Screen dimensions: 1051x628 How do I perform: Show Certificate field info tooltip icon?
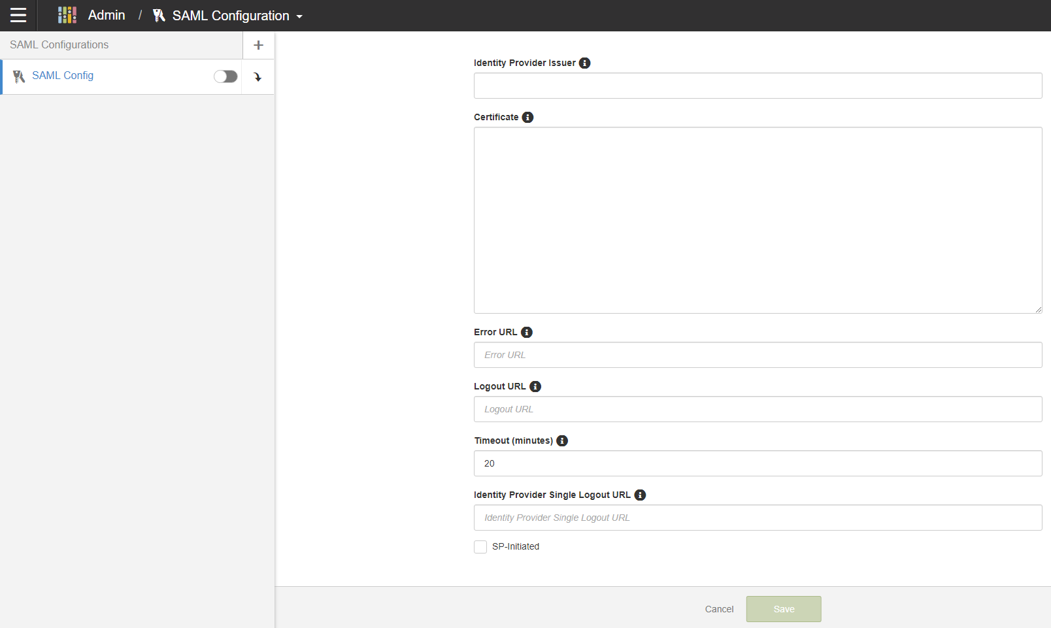(x=527, y=117)
